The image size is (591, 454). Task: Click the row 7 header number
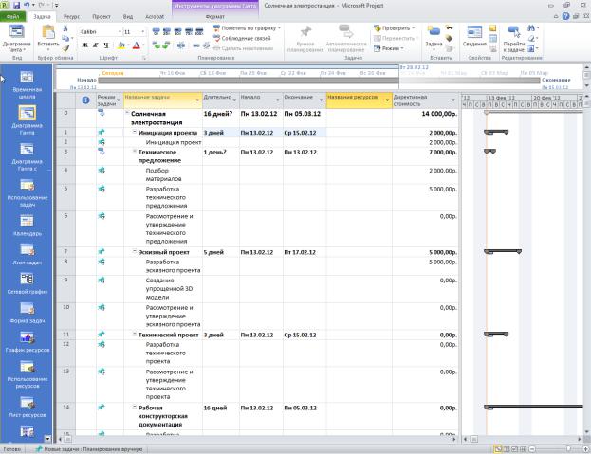point(66,251)
